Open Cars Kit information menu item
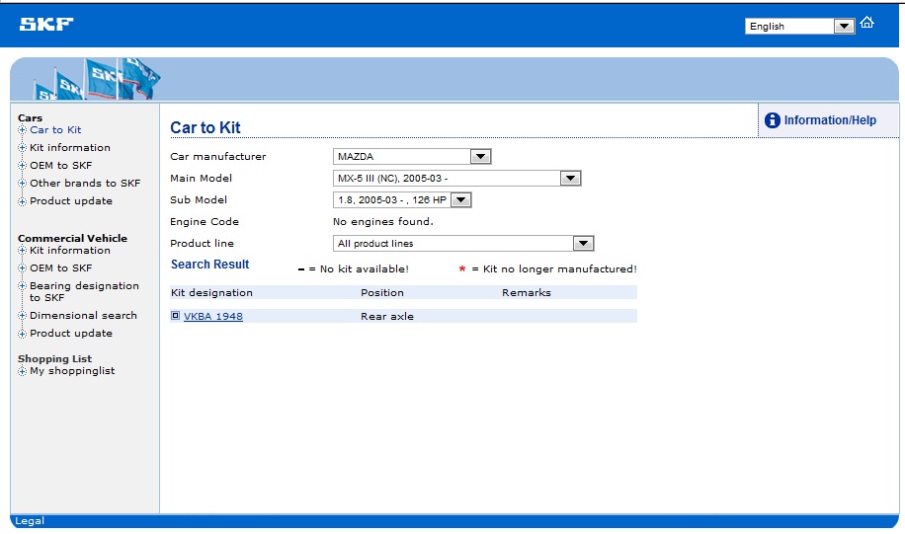Screen dimensions: 905x534 pos(70,148)
